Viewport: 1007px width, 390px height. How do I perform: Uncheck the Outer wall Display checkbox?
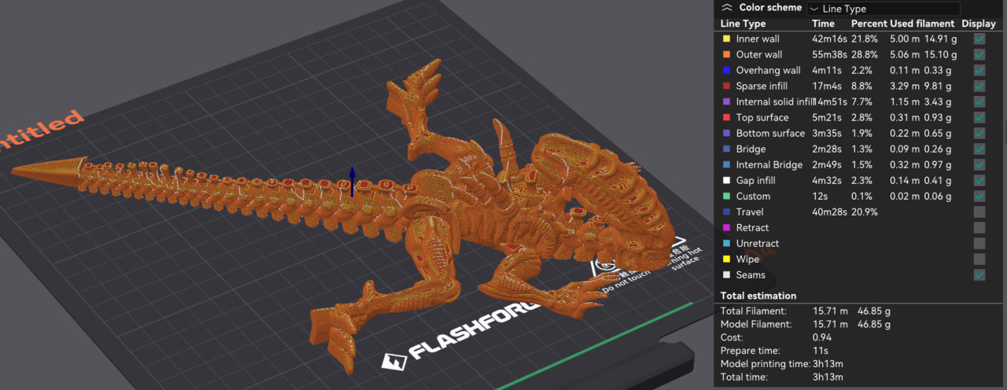pyautogui.click(x=979, y=54)
